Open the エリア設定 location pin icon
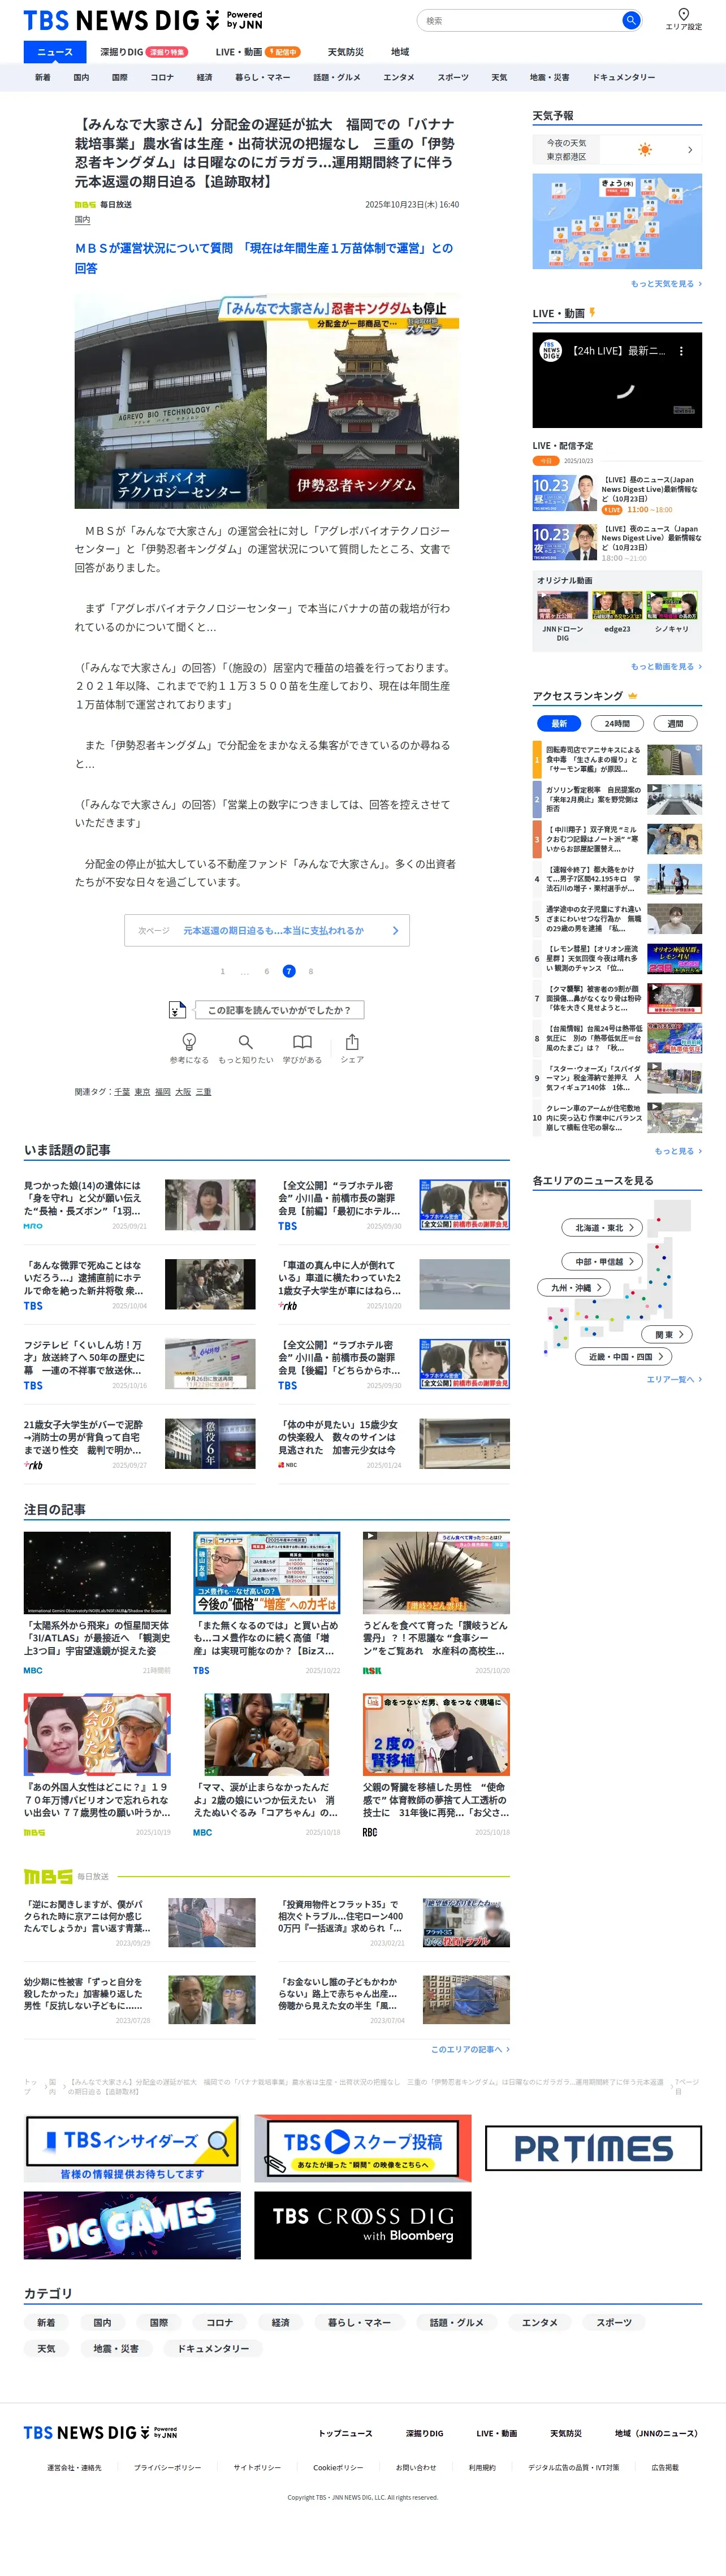 click(x=683, y=14)
